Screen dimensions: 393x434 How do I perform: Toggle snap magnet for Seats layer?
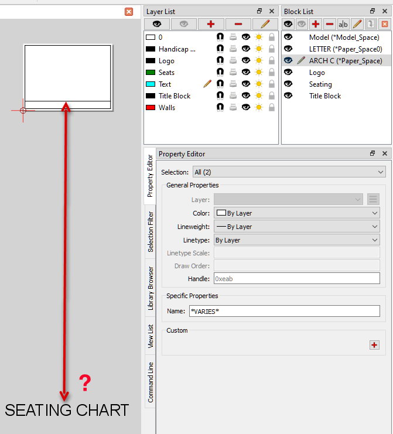220,72
